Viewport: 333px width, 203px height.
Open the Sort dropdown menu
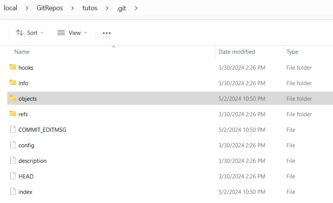point(30,33)
